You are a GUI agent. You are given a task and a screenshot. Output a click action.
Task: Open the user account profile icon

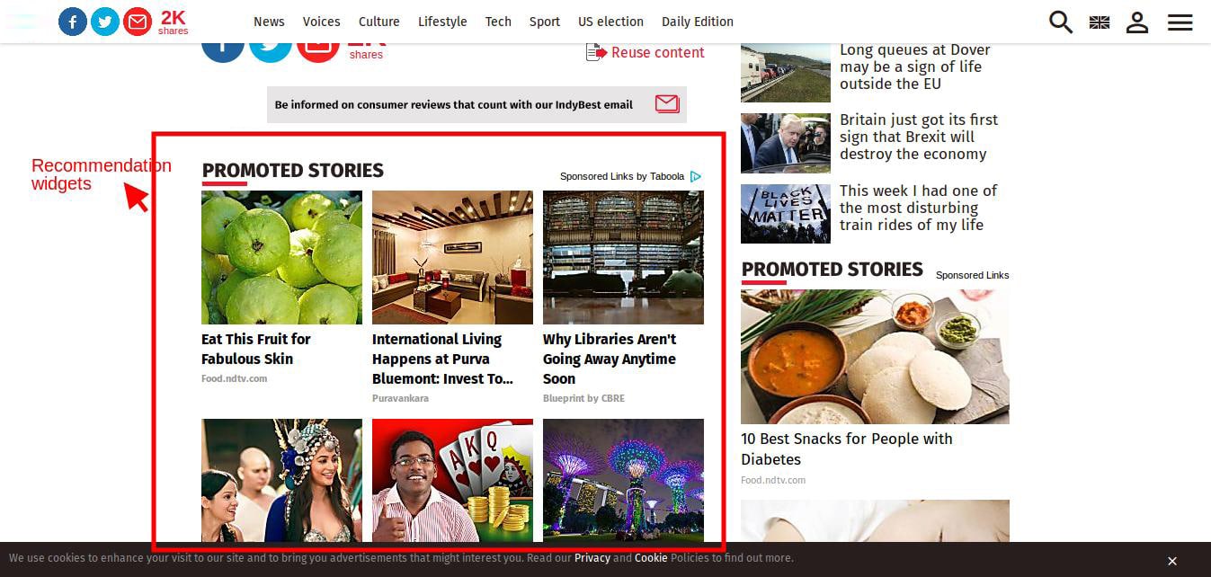[x=1137, y=22]
